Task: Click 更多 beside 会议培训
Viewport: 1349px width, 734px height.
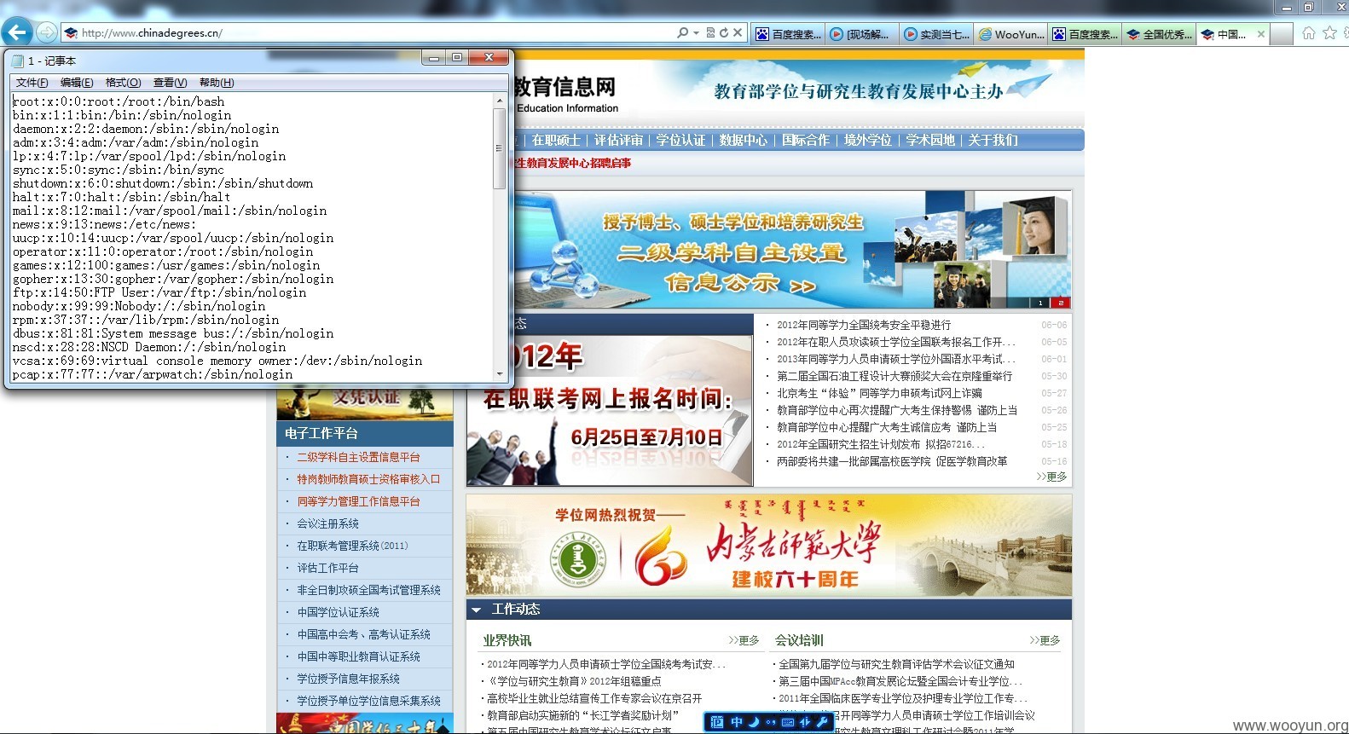Action: [1045, 640]
